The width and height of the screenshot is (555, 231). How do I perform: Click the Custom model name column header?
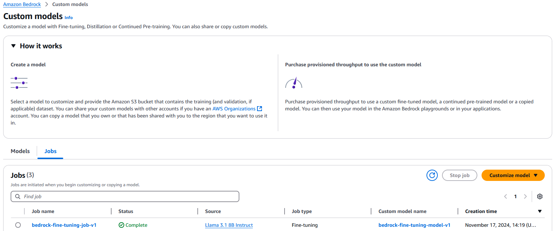[402, 211]
